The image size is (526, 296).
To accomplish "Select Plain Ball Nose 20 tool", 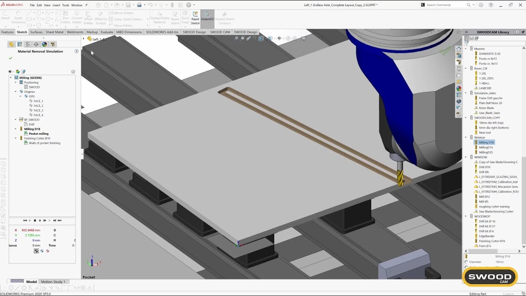I will [x=490, y=103].
